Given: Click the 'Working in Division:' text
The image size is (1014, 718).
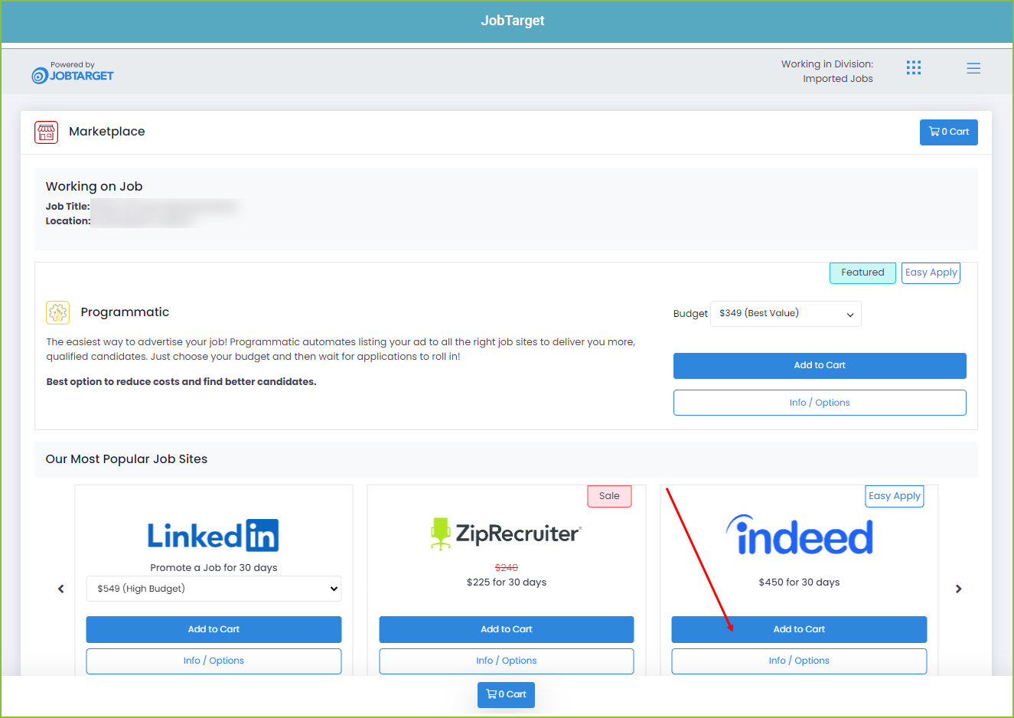Looking at the screenshot, I should coord(827,64).
